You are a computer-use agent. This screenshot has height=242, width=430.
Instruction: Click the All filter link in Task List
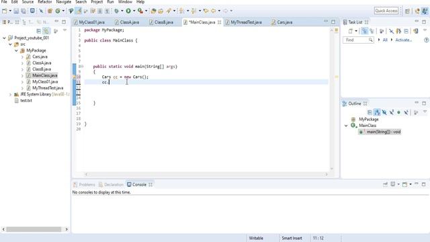[385, 40]
